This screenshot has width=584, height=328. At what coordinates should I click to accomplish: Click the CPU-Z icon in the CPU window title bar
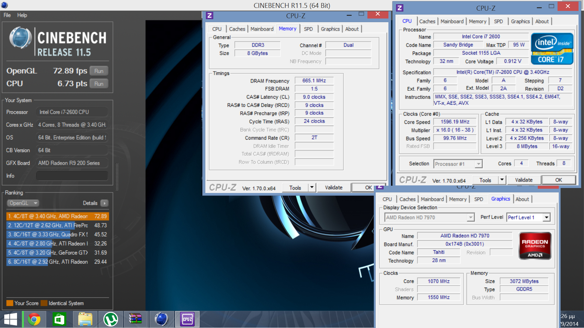tap(400, 8)
